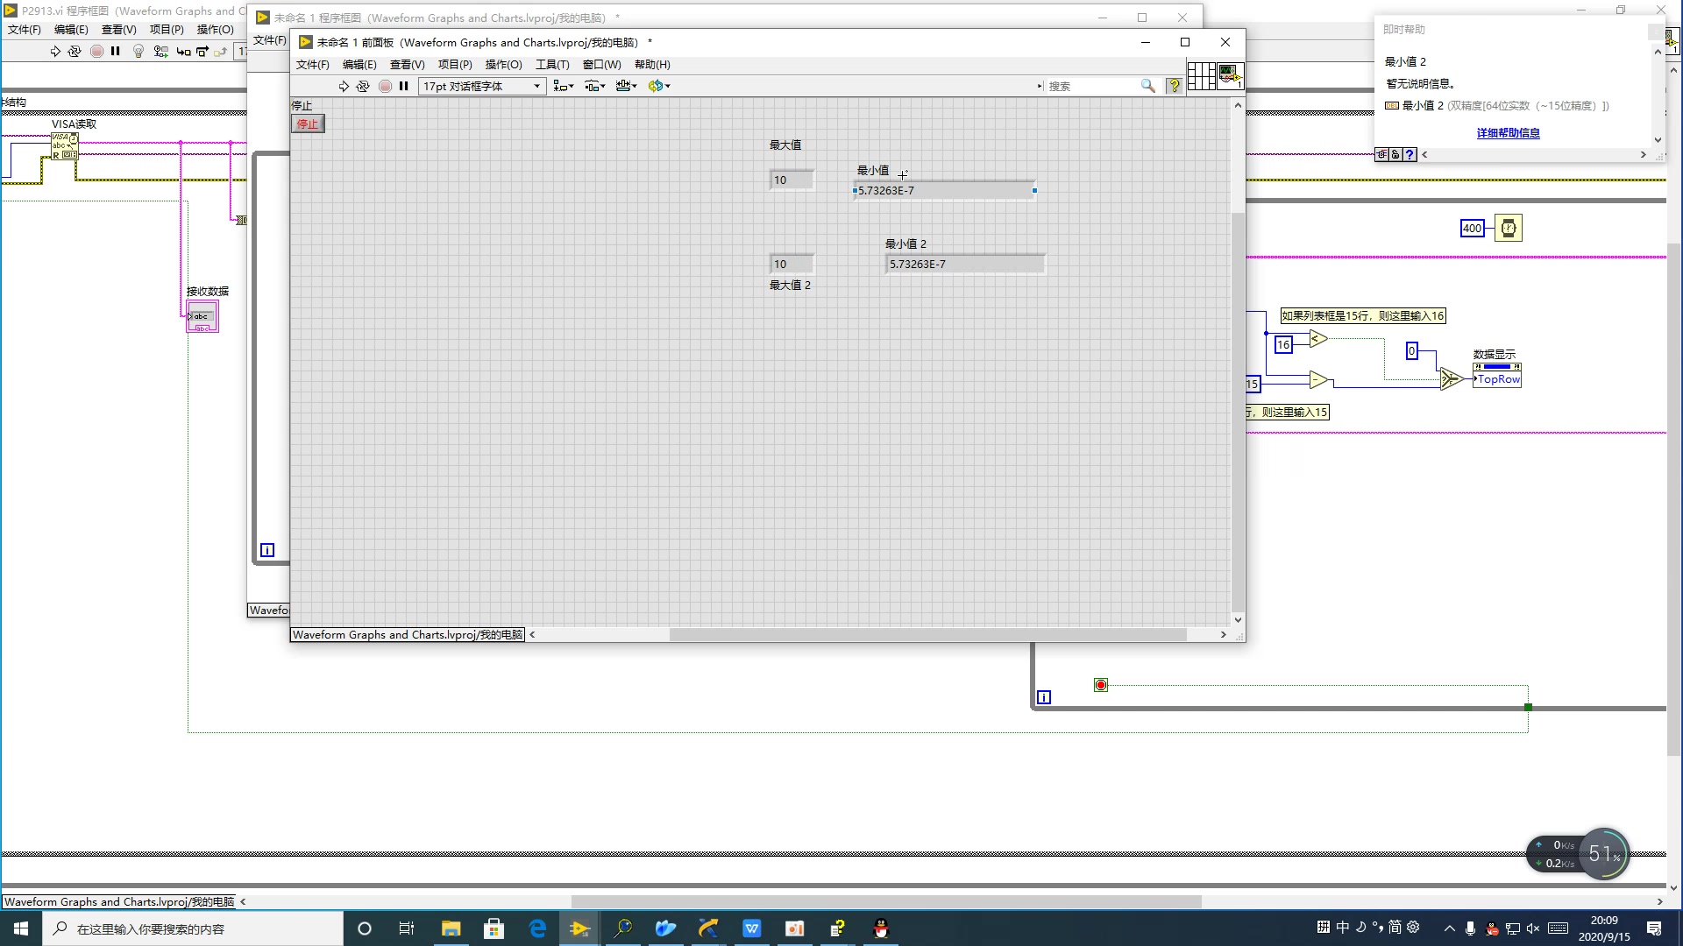Click the search magnifier icon
The width and height of the screenshot is (1683, 946).
[1147, 86]
